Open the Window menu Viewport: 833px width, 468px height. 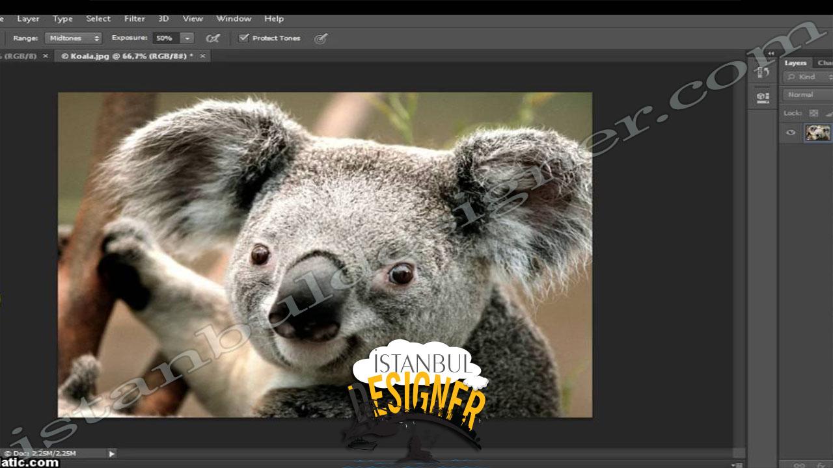(234, 19)
